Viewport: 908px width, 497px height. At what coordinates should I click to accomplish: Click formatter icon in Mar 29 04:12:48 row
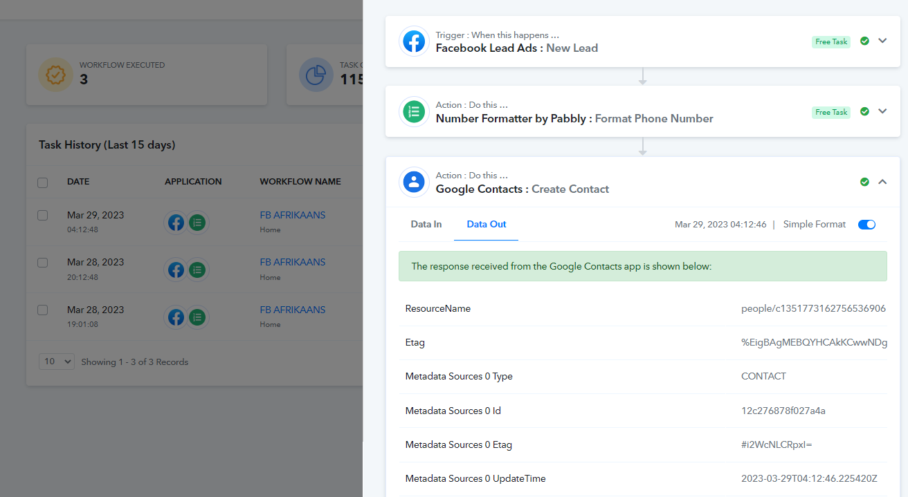tap(197, 223)
